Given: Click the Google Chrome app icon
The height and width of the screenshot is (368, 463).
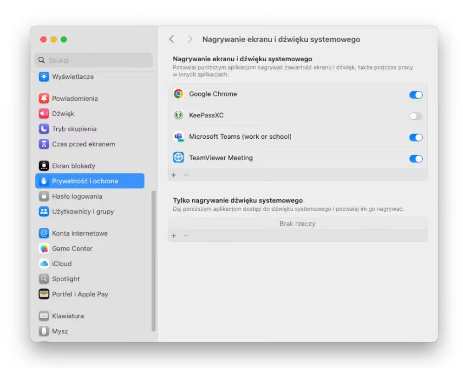Looking at the screenshot, I should pos(178,94).
